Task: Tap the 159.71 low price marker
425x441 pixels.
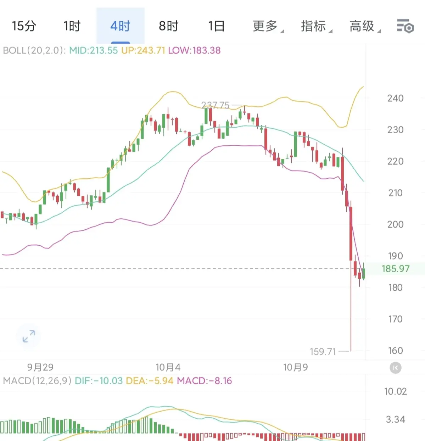Action: coord(323,352)
